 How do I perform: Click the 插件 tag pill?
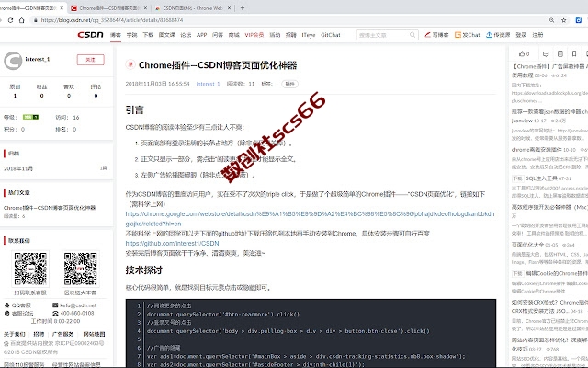pos(290,84)
